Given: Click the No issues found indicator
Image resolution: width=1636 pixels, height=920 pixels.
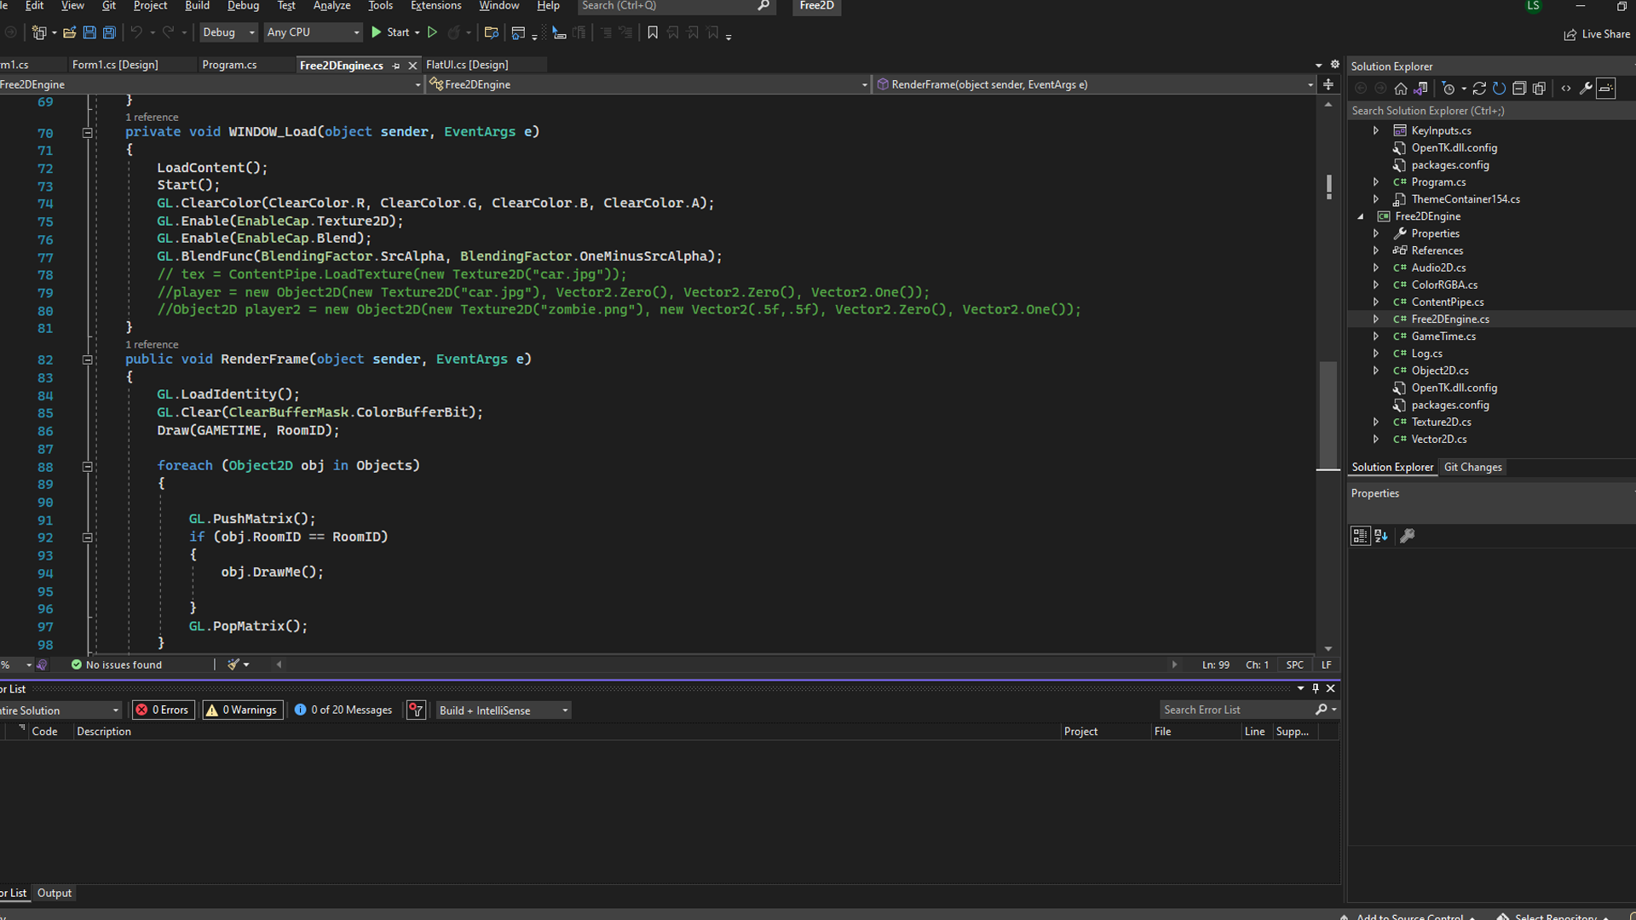Looking at the screenshot, I should click(x=117, y=664).
